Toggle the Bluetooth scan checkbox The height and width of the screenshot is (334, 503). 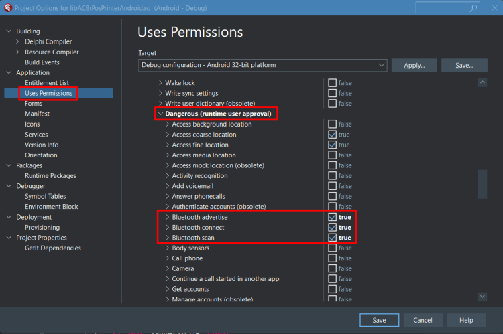tap(333, 238)
